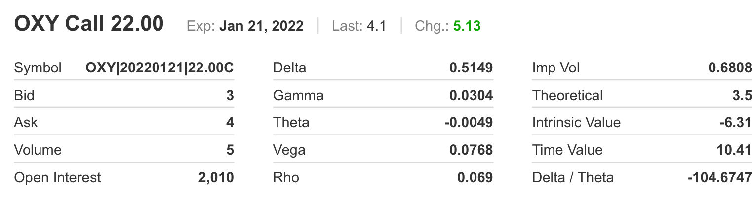Click the Open Interest value 2,010
752x203 pixels.
pyautogui.click(x=216, y=177)
